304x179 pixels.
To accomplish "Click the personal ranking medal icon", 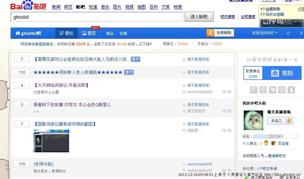I will [266, 143].
